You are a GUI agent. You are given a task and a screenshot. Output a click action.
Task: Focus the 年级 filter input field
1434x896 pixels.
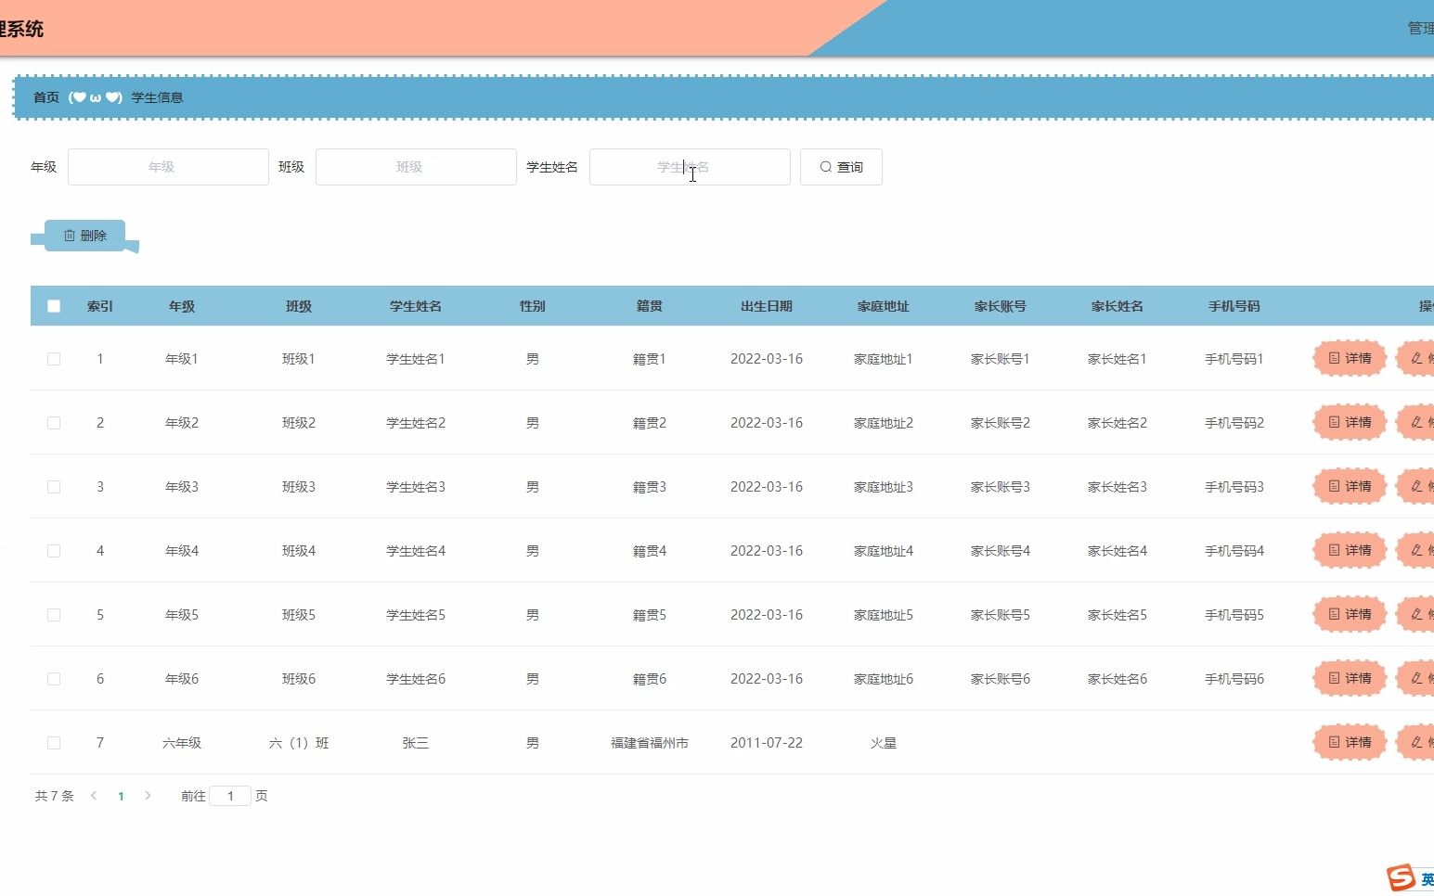[x=168, y=167]
